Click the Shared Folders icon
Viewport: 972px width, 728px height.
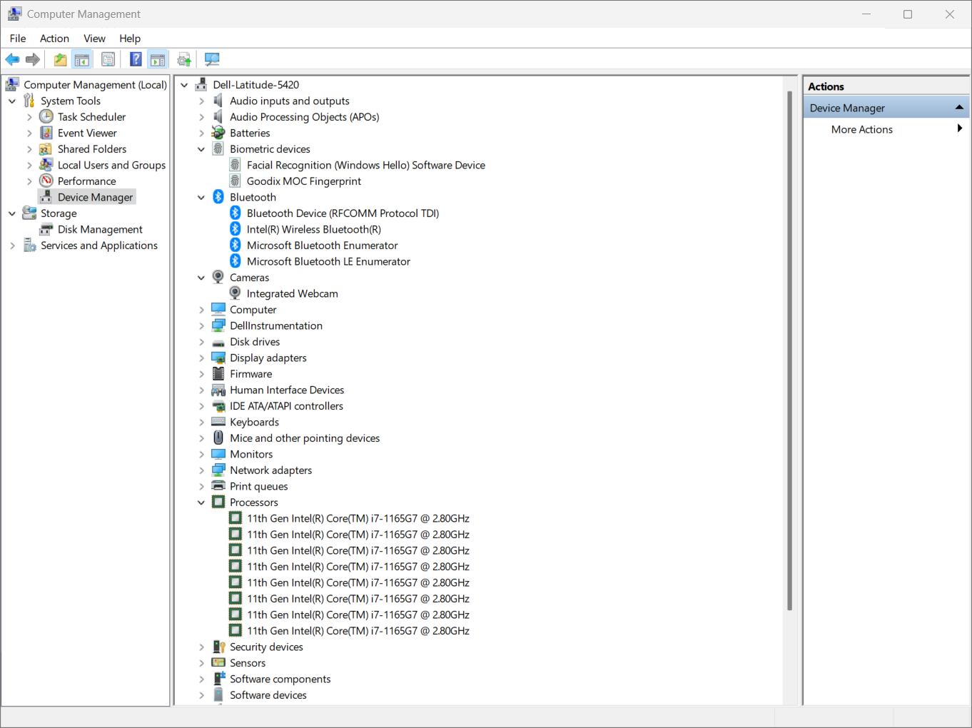[46, 148]
